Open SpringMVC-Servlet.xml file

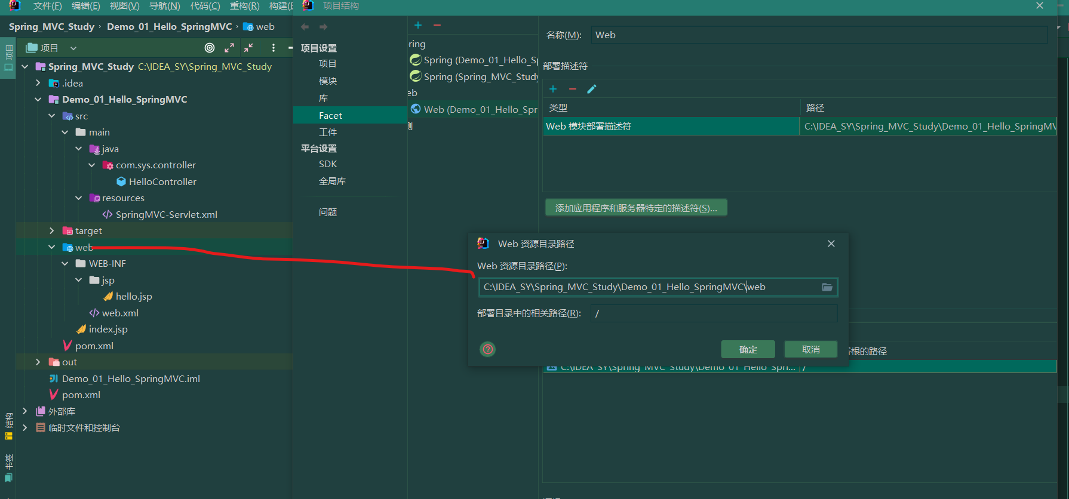[159, 214]
